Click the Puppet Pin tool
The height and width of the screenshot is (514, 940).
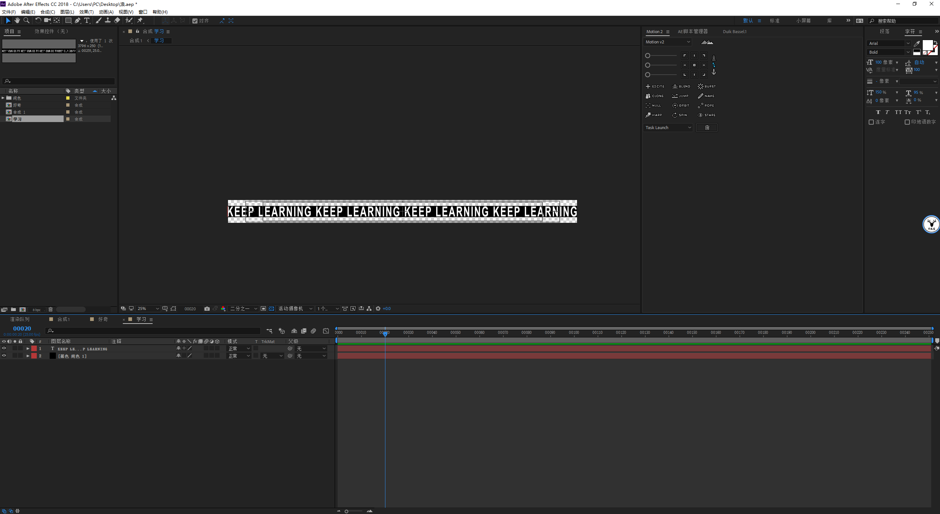(x=140, y=21)
